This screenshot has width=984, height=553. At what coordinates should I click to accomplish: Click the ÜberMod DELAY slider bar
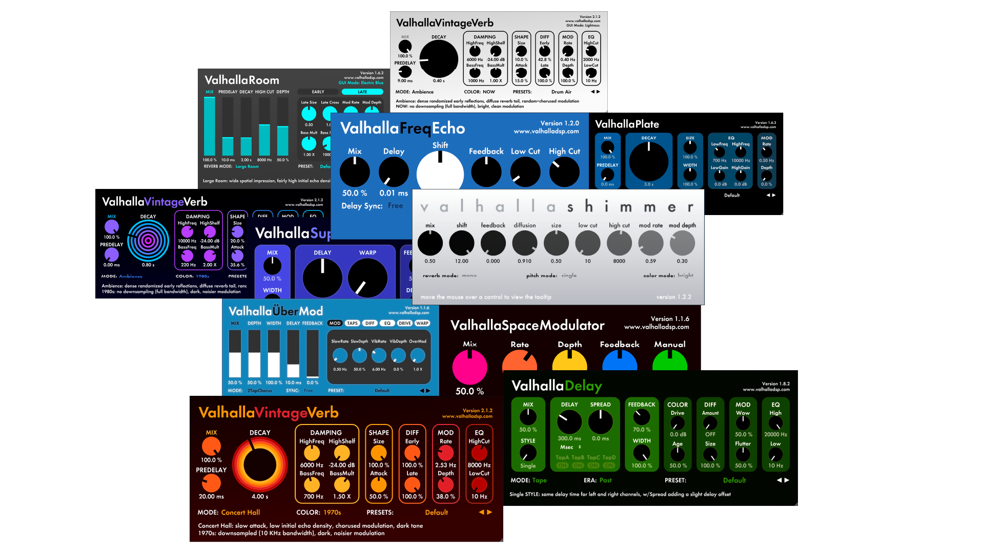293,354
